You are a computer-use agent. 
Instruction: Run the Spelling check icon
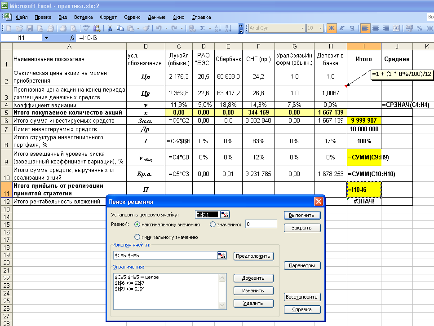pyautogui.click(x=86, y=28)
